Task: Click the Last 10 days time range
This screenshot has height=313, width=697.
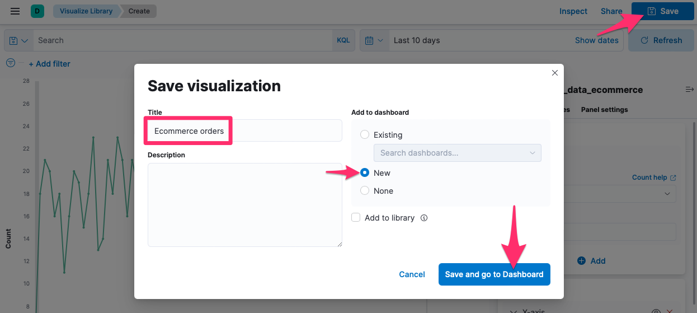Action: point(417,40)
